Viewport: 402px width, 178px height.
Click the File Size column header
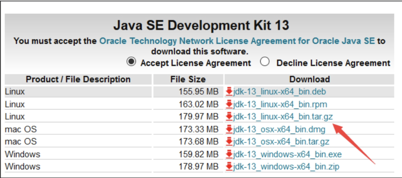188,79
